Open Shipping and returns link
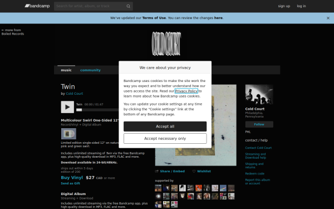 (x=254, y=166)
